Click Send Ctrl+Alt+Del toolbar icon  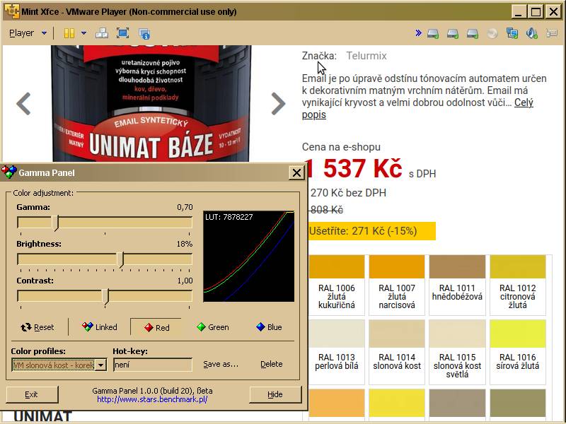(x=101, y=33)
